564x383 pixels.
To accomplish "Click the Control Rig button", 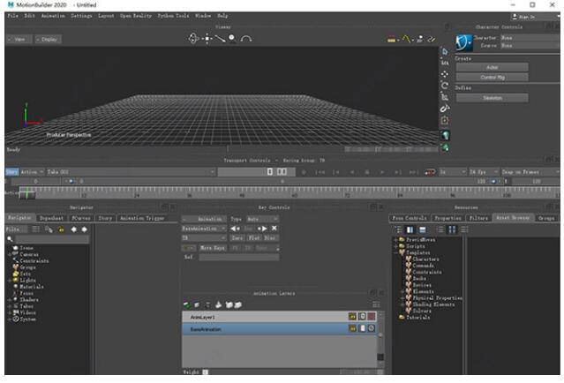I will pos(492,78).
